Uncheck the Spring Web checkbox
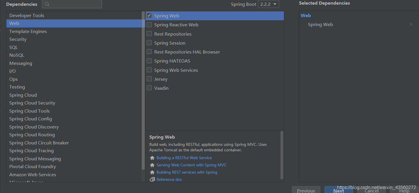The image size is (419, 193). pos(149,16)
